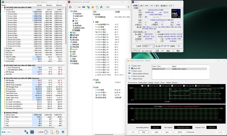Enable Stress CPU checkbox
The width and height of the screenshot is (227, 136).
132,66
